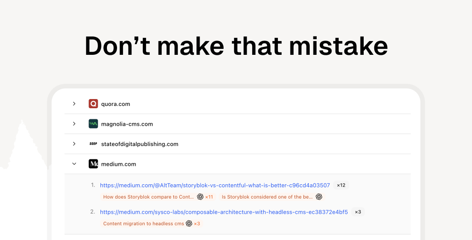Click the Quora favicon icon

click(x=93, y=104)
